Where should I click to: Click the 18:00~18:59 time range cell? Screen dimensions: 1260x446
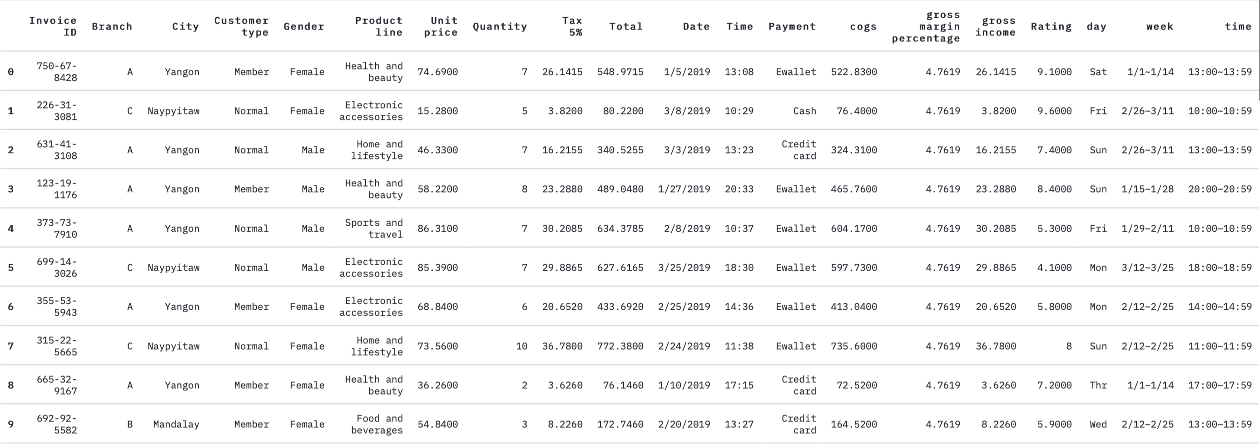[1220, 268]
